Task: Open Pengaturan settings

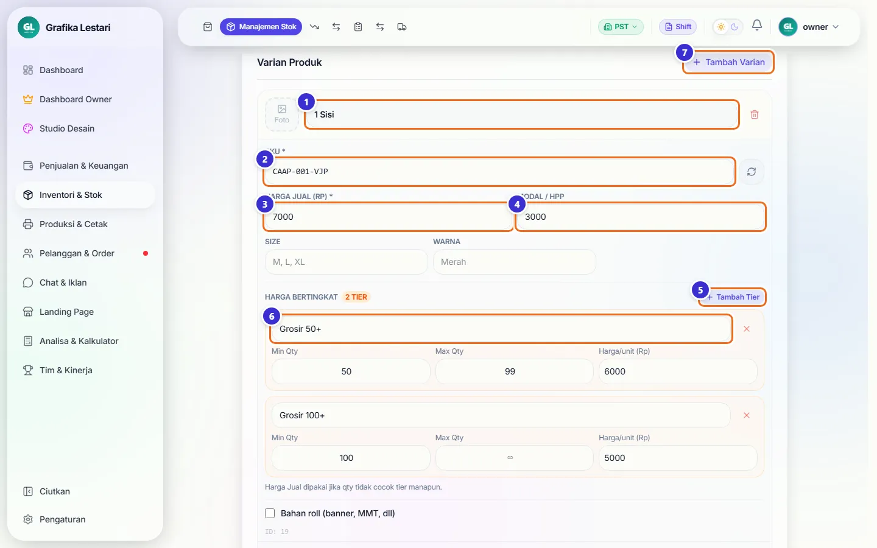Action: click(x=85, y=519)
